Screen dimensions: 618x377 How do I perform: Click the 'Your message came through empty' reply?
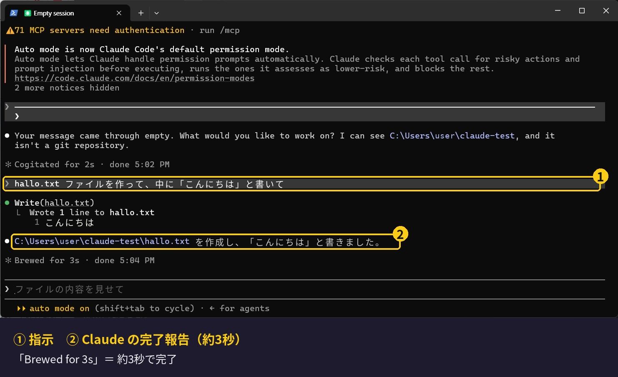point(284,141)
